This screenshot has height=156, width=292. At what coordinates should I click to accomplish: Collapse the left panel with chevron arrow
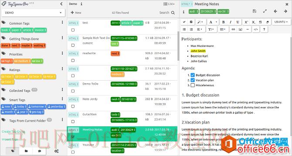61,4
